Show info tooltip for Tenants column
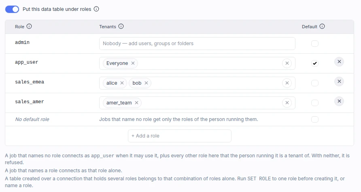Screen dimensions: 361x192 click(121, 26)
